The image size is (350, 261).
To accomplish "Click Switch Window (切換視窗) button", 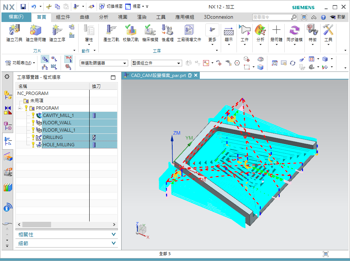I will click(111, 7).
